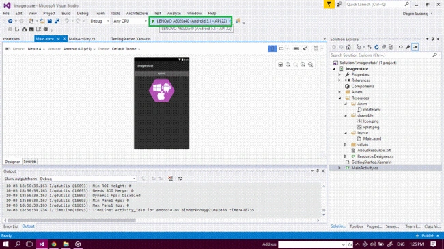Select AboutResources.txt file
This screenshot has width=444, height=249.
[374, 150]
